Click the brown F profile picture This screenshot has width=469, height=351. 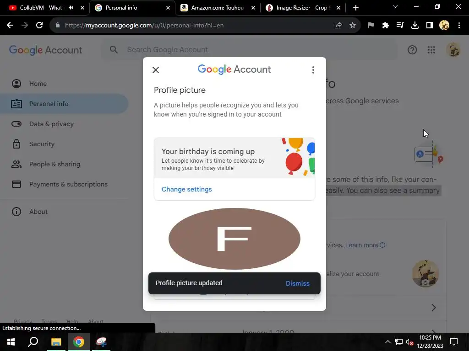(234, 239)
